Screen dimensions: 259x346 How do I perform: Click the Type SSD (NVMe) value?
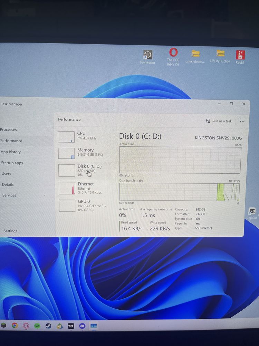point(203,228)
